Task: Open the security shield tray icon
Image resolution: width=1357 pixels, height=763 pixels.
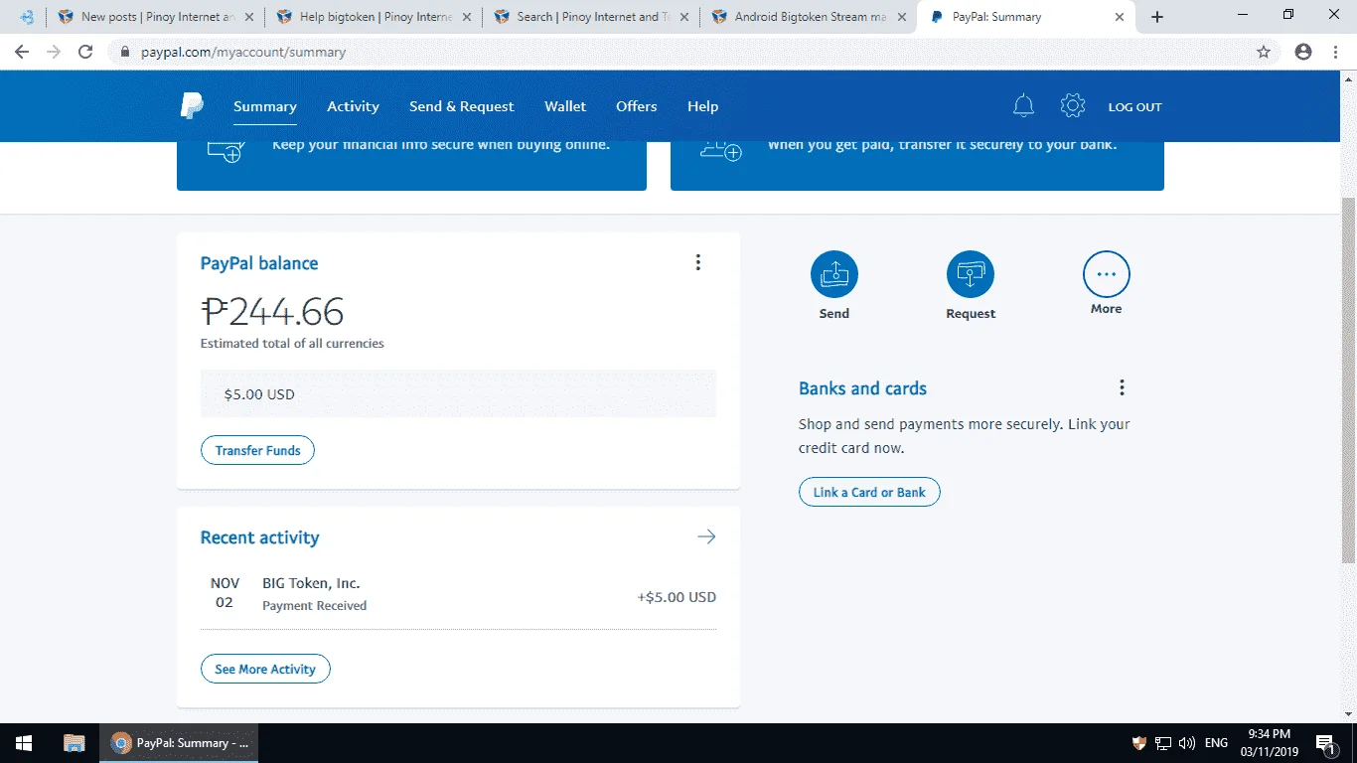Action: pyautogui.click(x=1139, y=743)
